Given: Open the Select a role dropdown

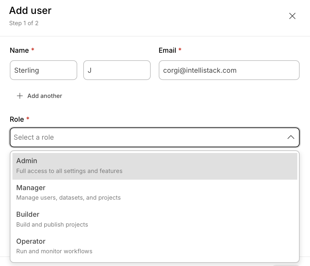Looking at the screenshot, I should 145,137.
